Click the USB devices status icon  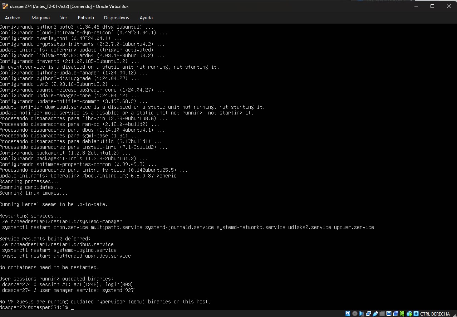coord(375,314)
